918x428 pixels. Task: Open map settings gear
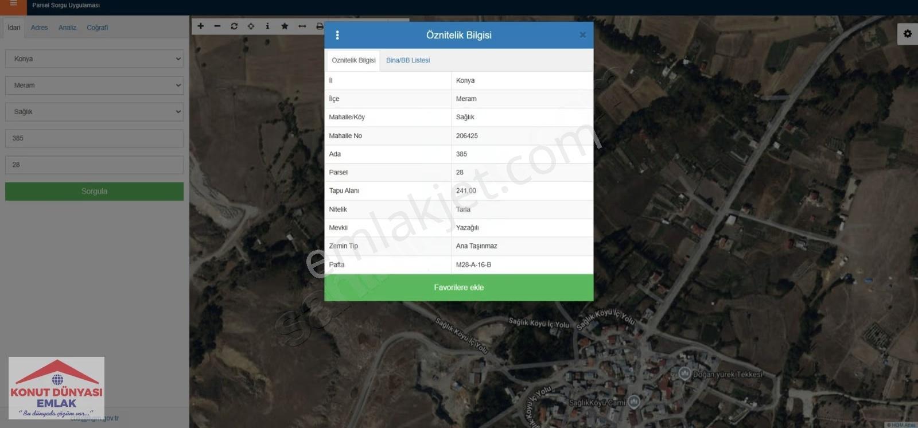tap(907, 34)
